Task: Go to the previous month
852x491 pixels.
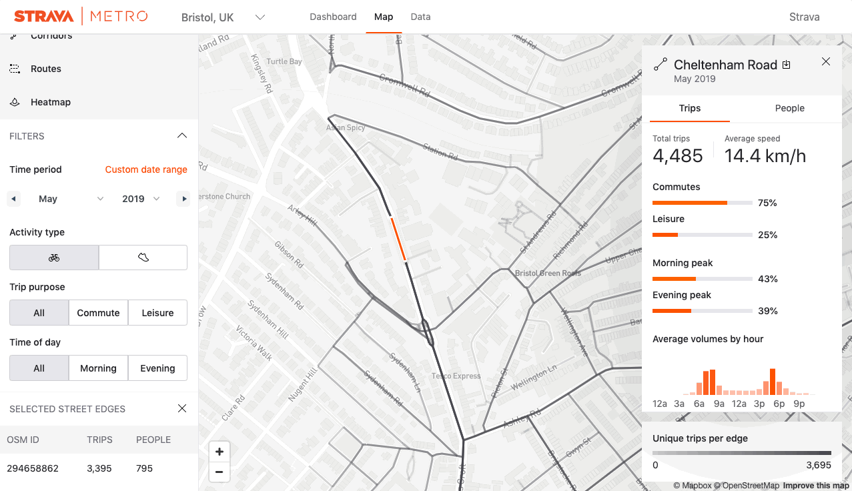Action: coord(14,199)
